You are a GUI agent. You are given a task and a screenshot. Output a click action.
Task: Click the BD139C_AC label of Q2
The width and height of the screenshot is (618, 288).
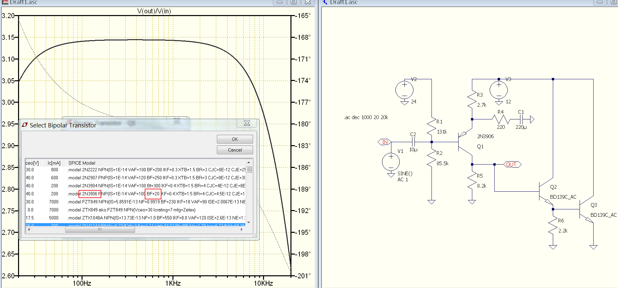tap(563, 197)
